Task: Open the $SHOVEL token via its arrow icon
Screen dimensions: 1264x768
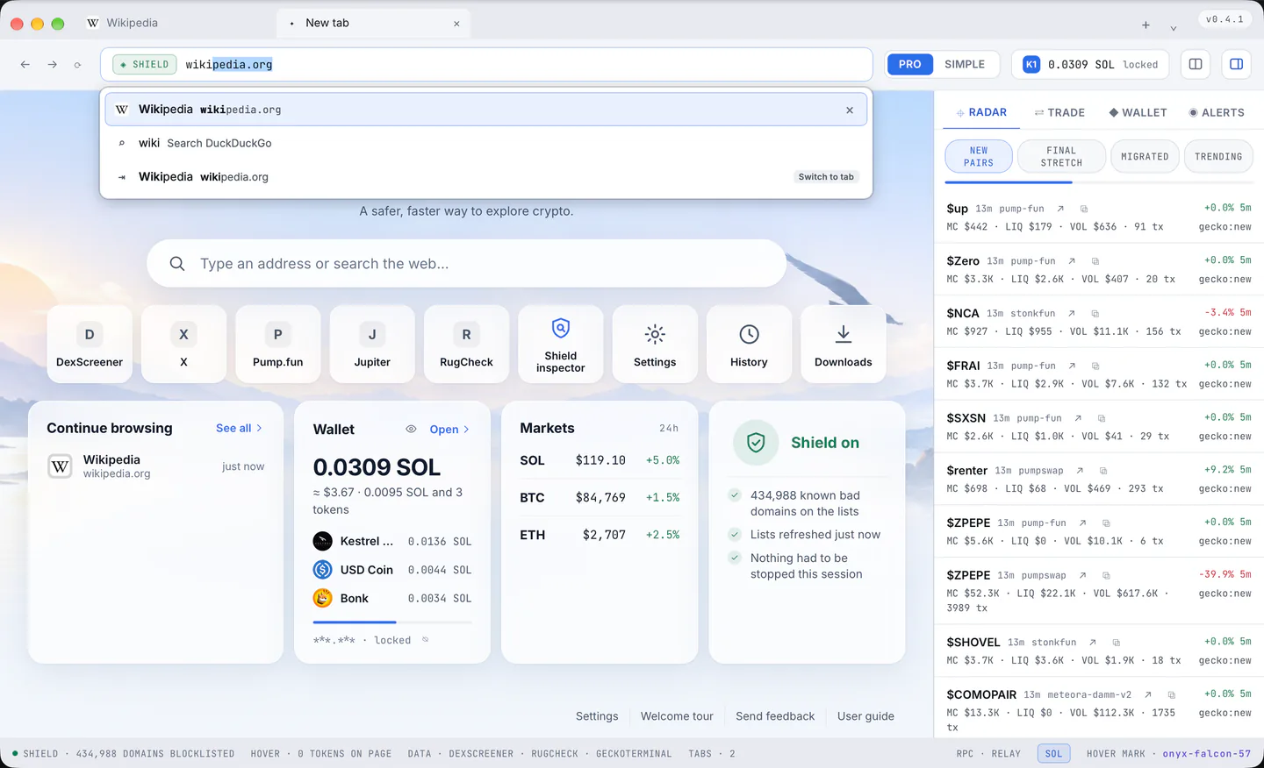Action: [1092, 643]
